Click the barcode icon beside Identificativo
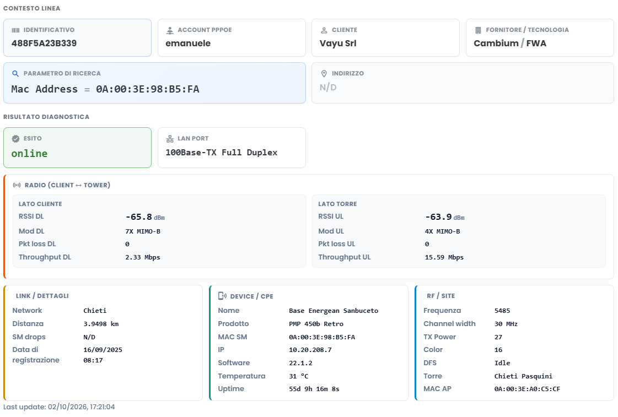This screenshot has width=618, height=417. pyautogui.click(x=16, y=30)
